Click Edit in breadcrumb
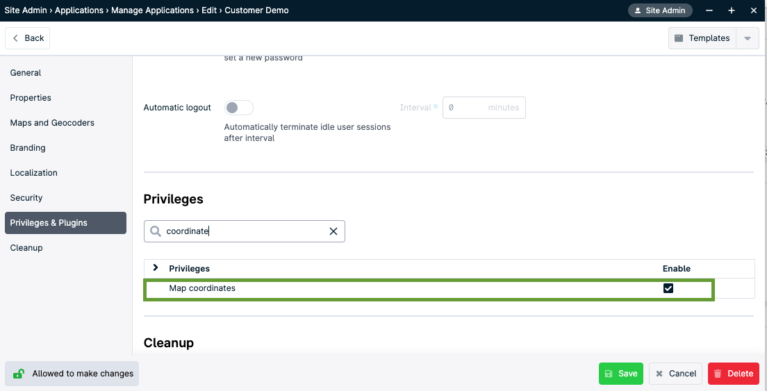Viewport: 767px width, 391px height. [x=209, y=10]
